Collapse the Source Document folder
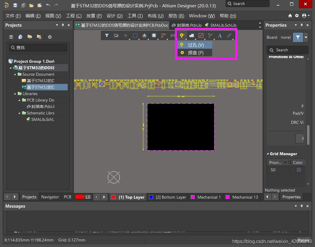This screenshot has width=315, height=247. 15,75
